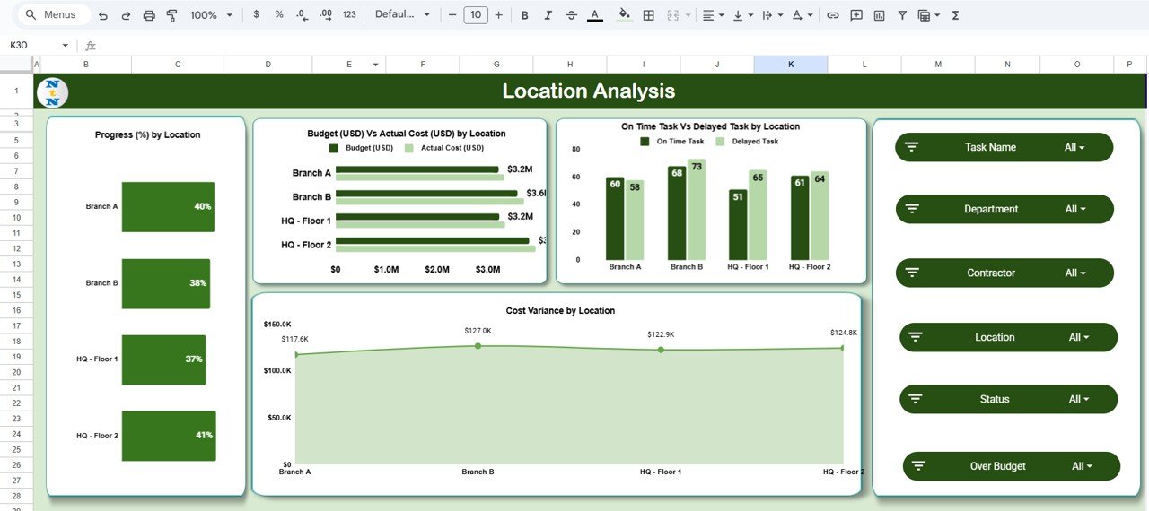Expand the Task Name filter dropdown

tap(1074, 147)
